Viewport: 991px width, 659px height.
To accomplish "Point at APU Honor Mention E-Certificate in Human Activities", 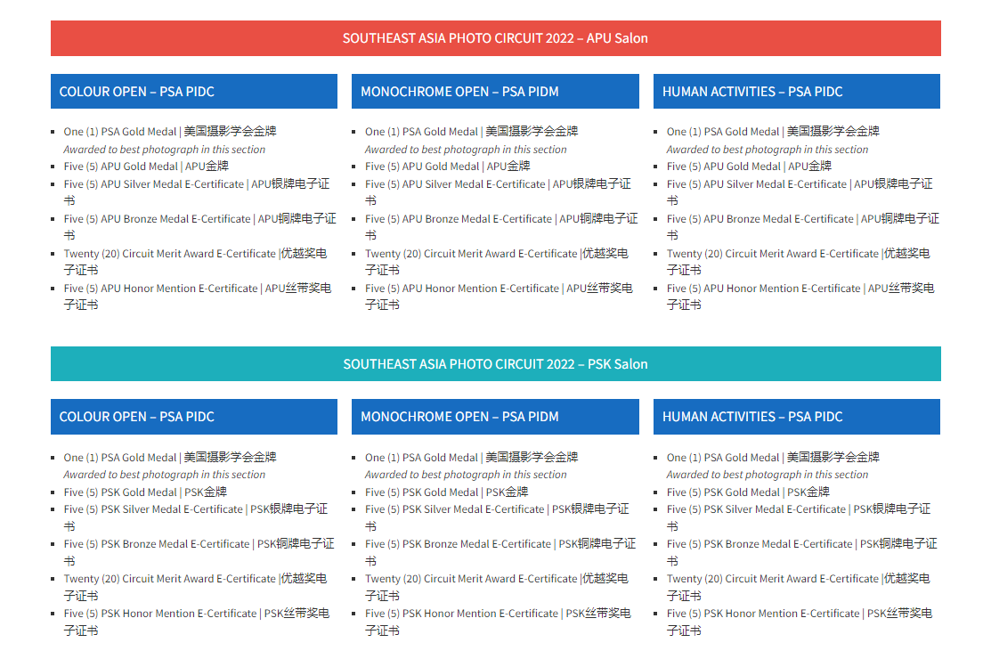I will coord(800,297).
